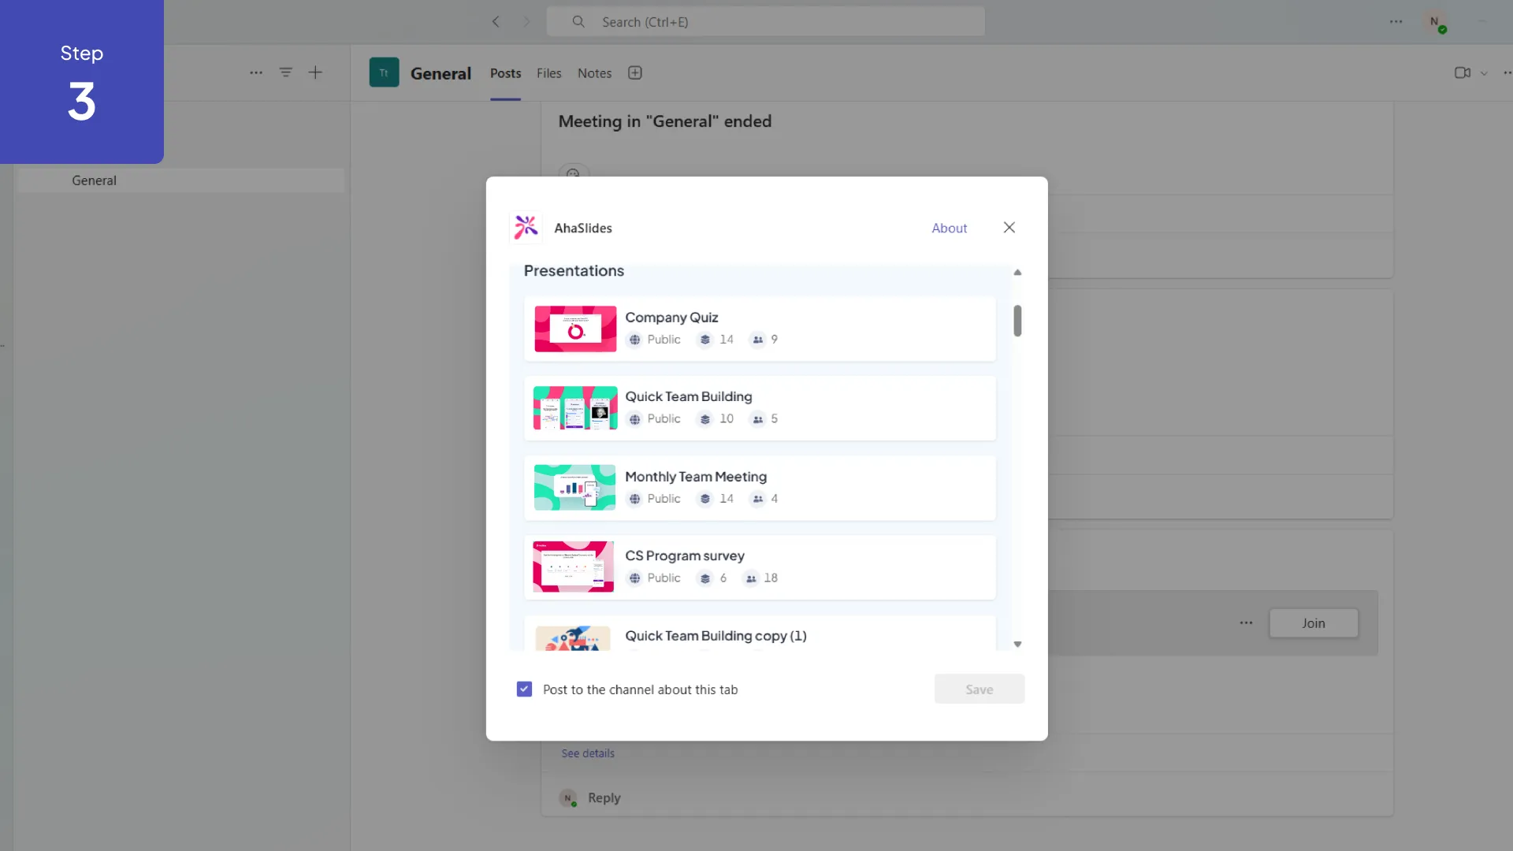Screen dimensions: 1513x851
Task: Expand the meet options dropdown chevron
Action: 1484,73
